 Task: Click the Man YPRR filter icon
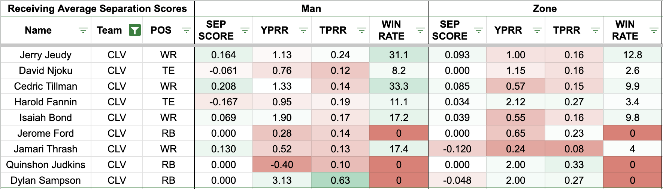(303, 30)
